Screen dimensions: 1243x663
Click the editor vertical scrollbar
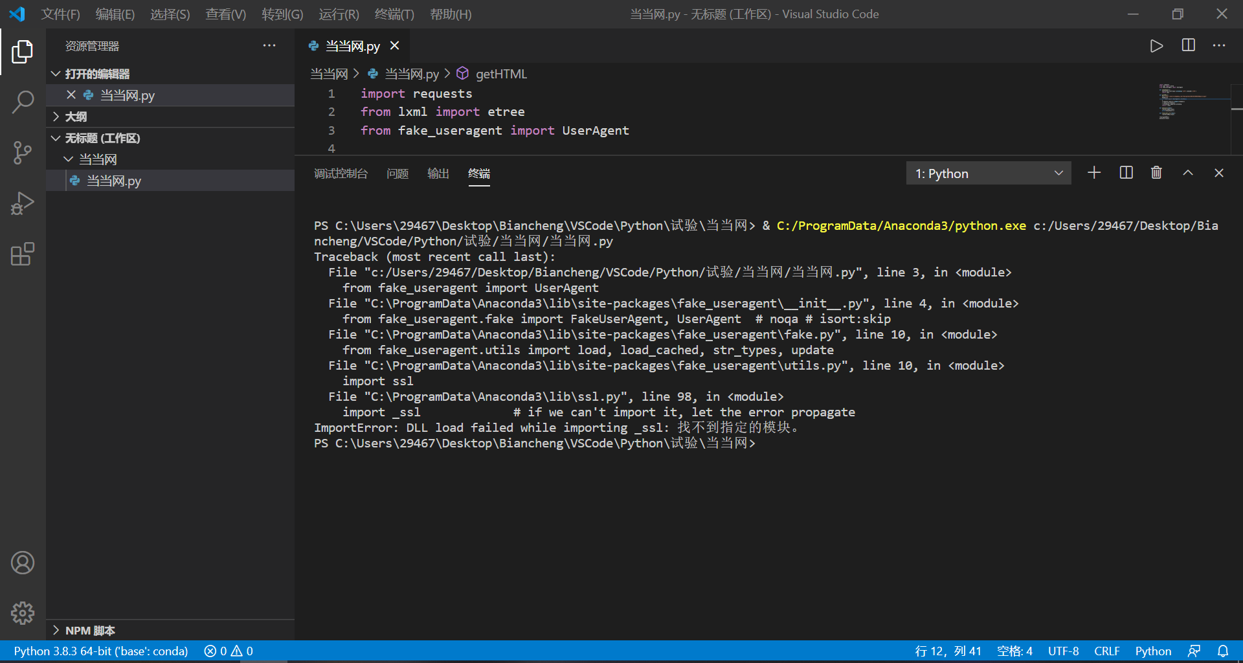click(1237, 118)
